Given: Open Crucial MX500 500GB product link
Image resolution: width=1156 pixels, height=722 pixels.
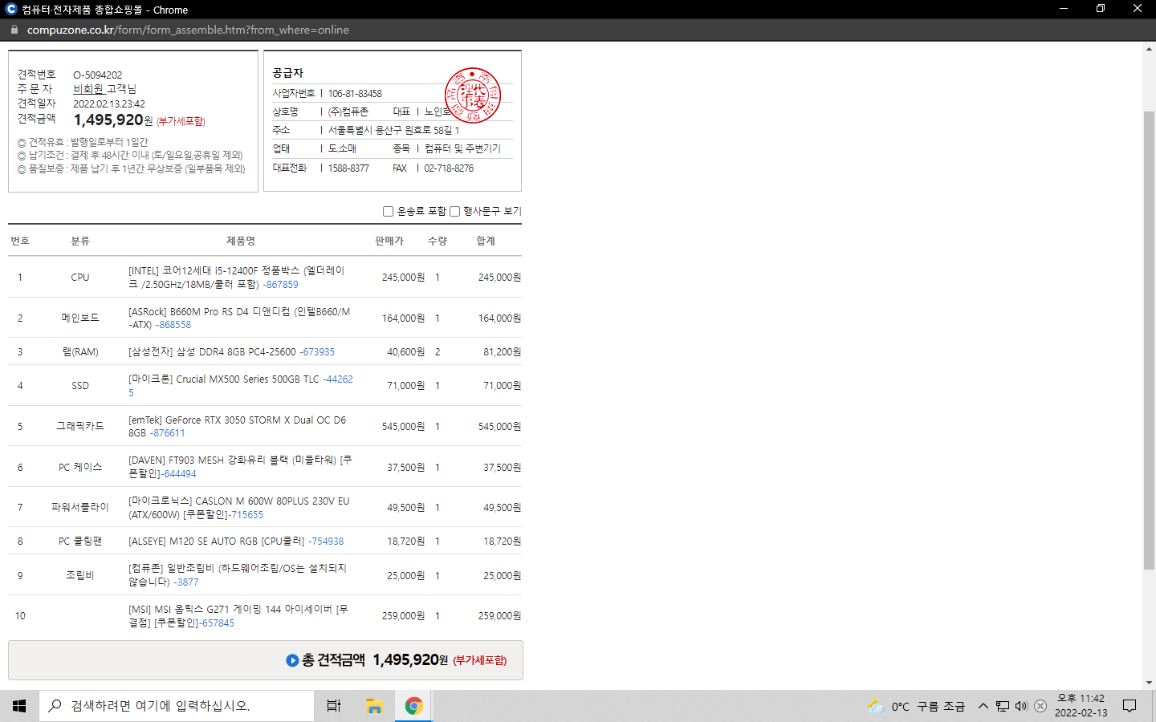Looking at the screenshot, I should [240, 386].
